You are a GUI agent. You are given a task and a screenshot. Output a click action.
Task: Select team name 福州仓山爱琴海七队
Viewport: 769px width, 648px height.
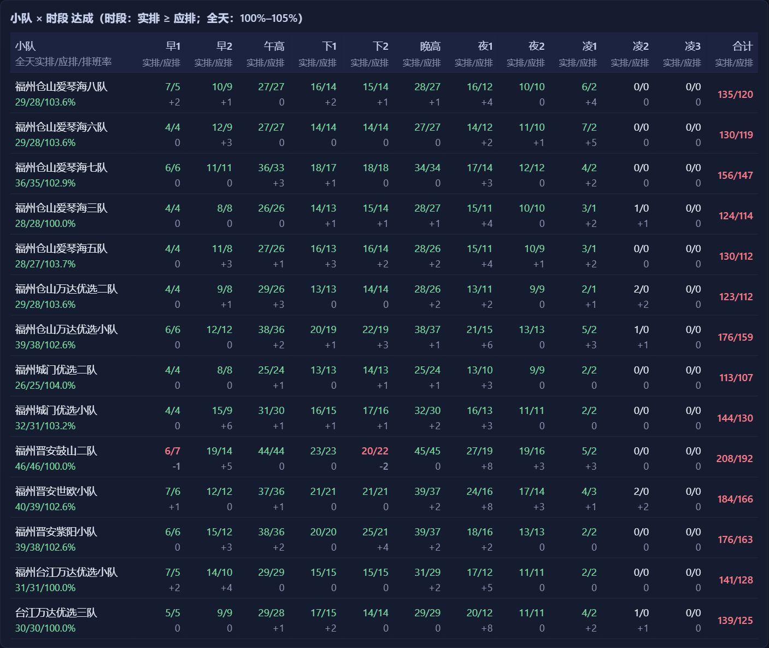(x=61, y=167)
